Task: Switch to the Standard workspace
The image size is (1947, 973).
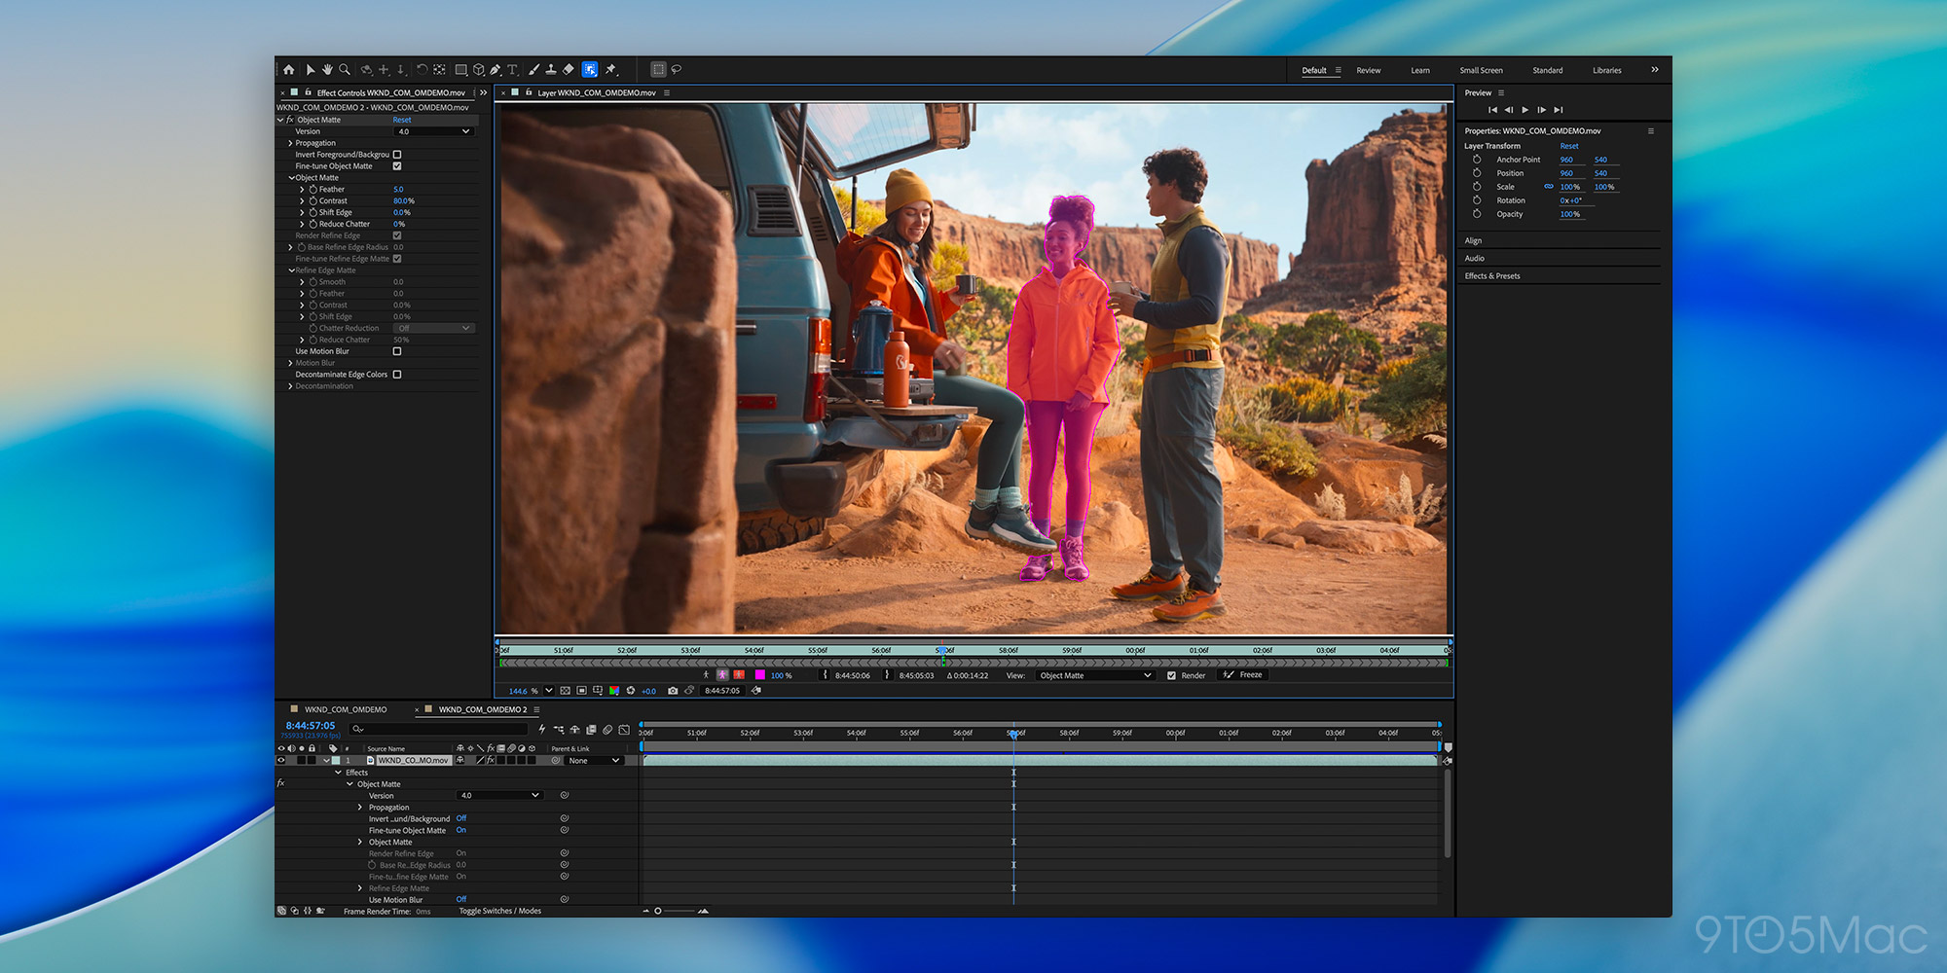Action: click(1548, 70)
